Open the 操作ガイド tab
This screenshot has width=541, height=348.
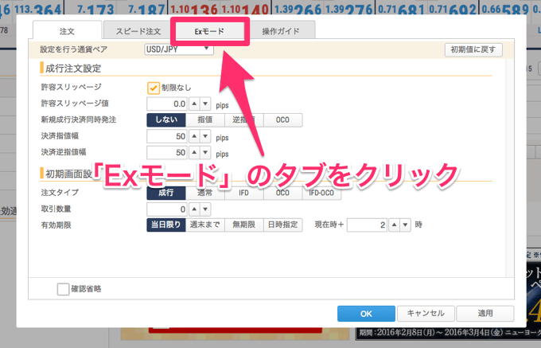tap(280, 31)
